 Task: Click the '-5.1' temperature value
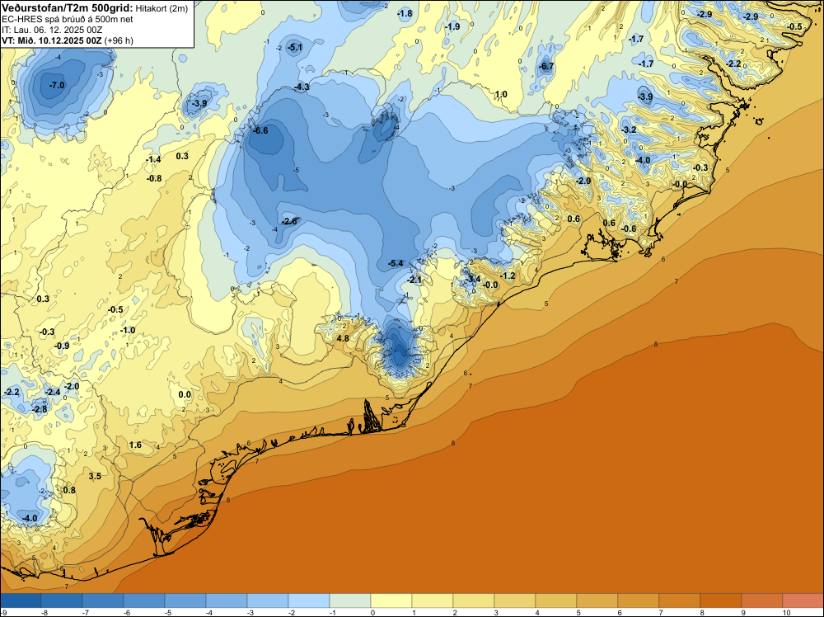295,48
